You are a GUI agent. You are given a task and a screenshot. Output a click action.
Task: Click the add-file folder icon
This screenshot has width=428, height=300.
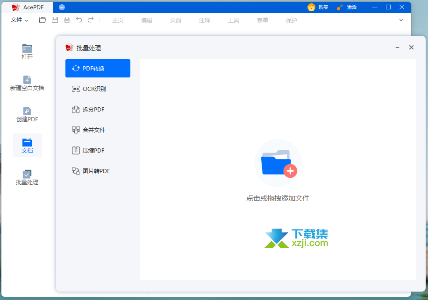click(278, 163)
